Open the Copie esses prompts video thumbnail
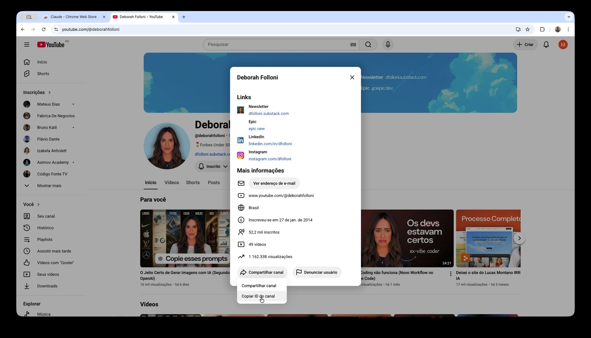Image resolution: width=591 pixels, height=338 pixels. tap(185, 238)
